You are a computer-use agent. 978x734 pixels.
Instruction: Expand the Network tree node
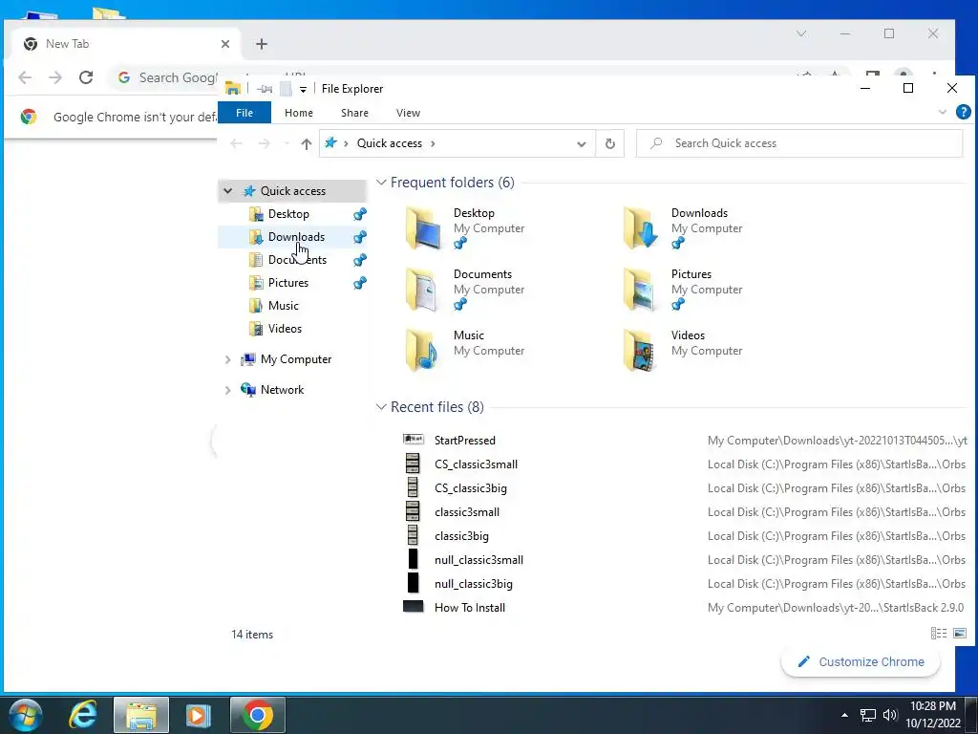click(227, 390)
